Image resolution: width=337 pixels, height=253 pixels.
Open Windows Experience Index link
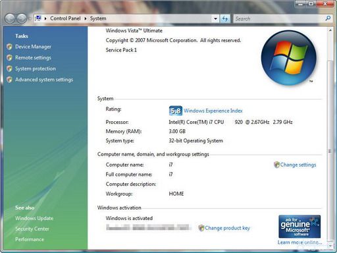click(213, 111)
